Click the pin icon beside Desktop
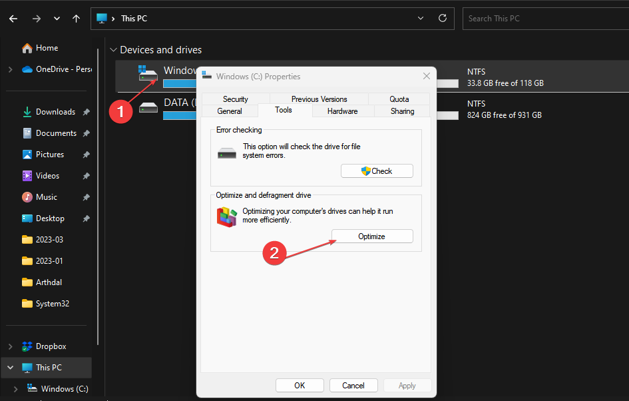Screen dimensions: 629x401 [x=86, y=218]
